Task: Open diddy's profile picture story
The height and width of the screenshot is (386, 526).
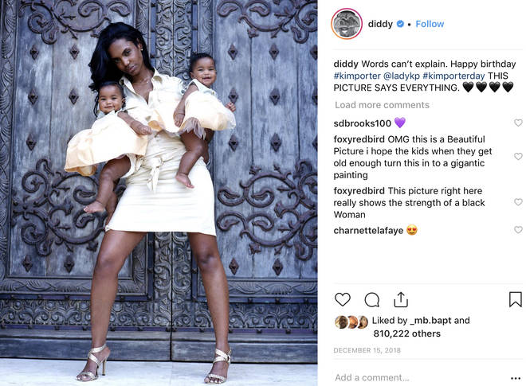Action: (347, 24)
